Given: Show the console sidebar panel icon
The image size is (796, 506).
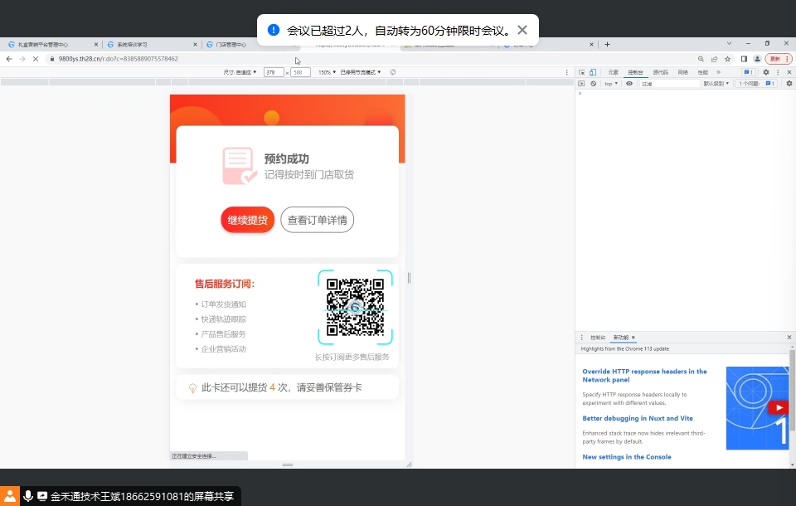Looking at the screenshot, I should [x=582, y=84].
